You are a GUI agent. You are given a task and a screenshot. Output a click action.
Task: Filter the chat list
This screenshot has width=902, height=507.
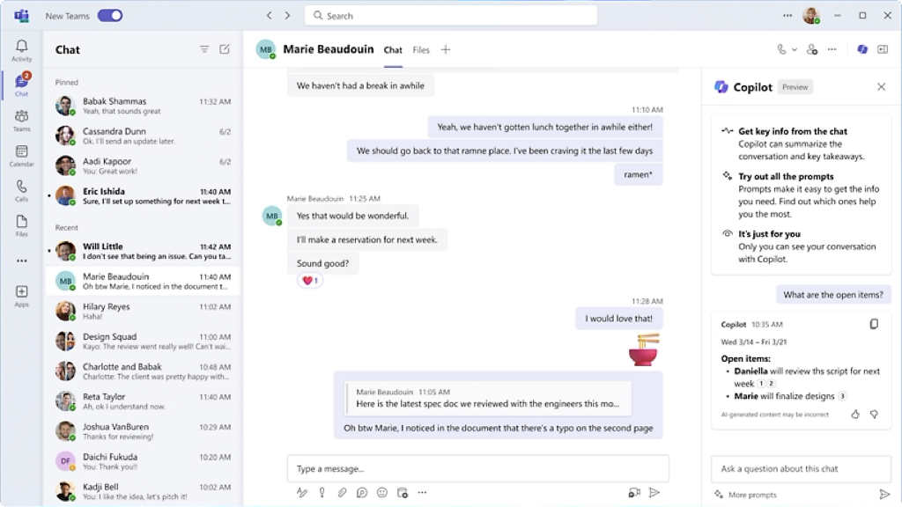tap(204, 49)
